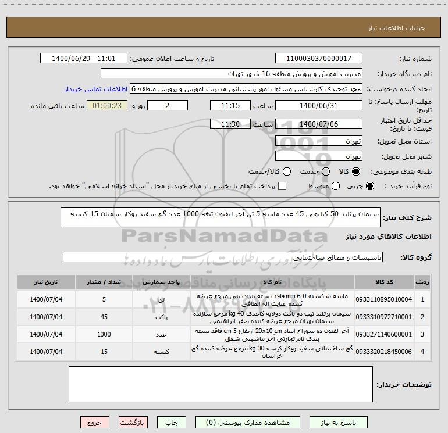This screenshot has height=433, width=448.
Task: Click the need number field 1100030370000017
Action: point(319,58)
